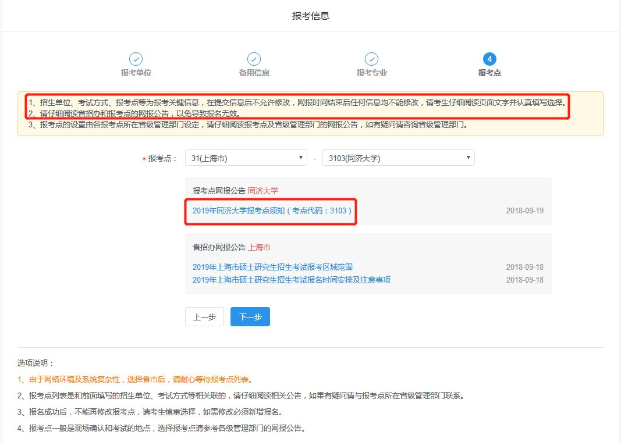Open the 2019年同济大学报考点须知 announcement link
621x442 pixels.
point(272,211)
